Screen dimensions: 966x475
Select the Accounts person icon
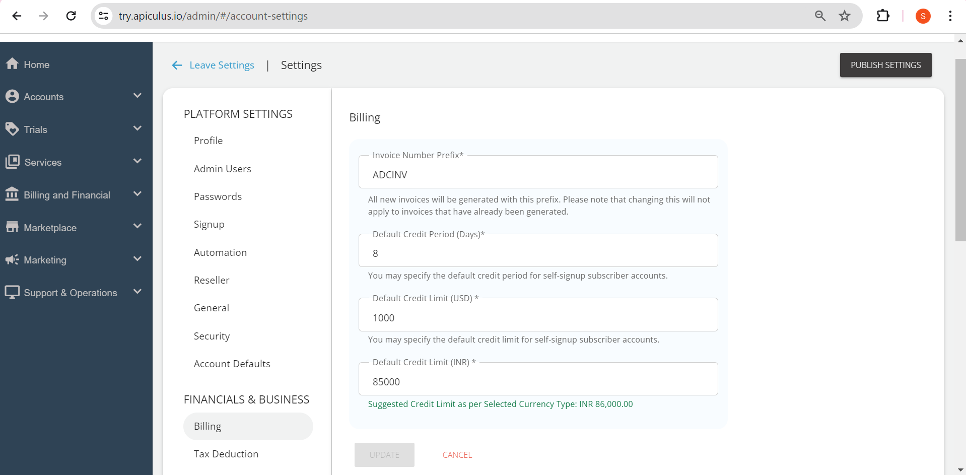(13, 96)
